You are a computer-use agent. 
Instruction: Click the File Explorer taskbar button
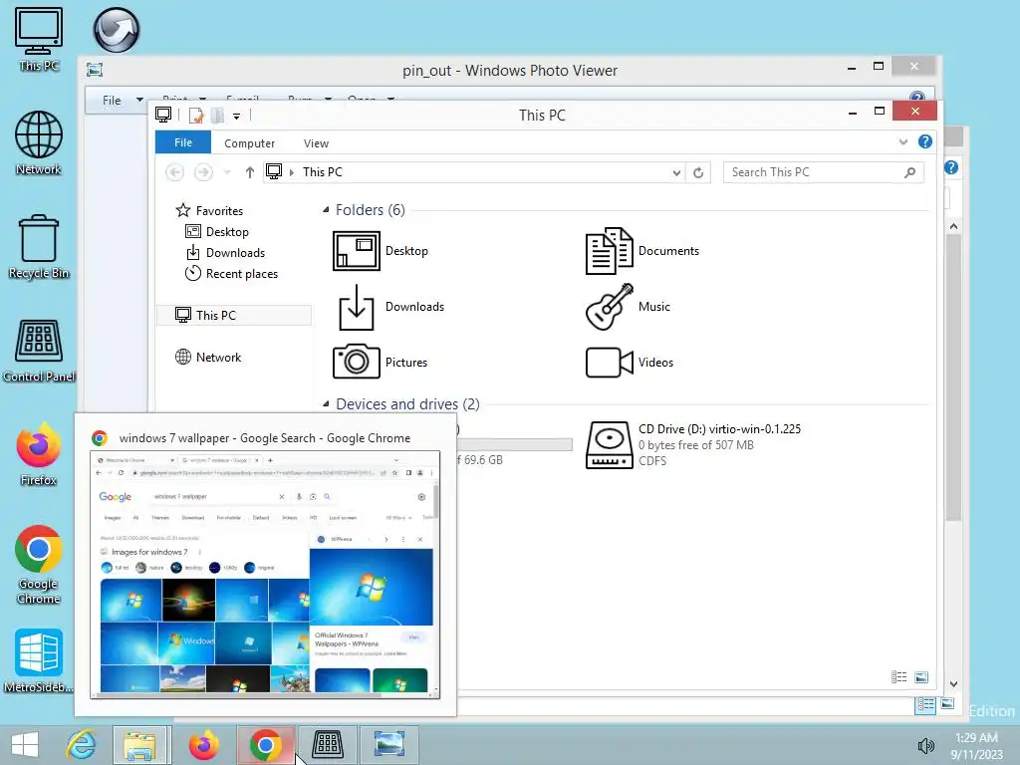(x=141, y=745)
